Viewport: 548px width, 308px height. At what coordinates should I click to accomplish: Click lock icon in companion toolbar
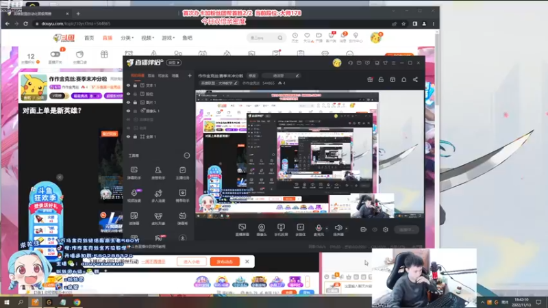click(x=381, y=79)
